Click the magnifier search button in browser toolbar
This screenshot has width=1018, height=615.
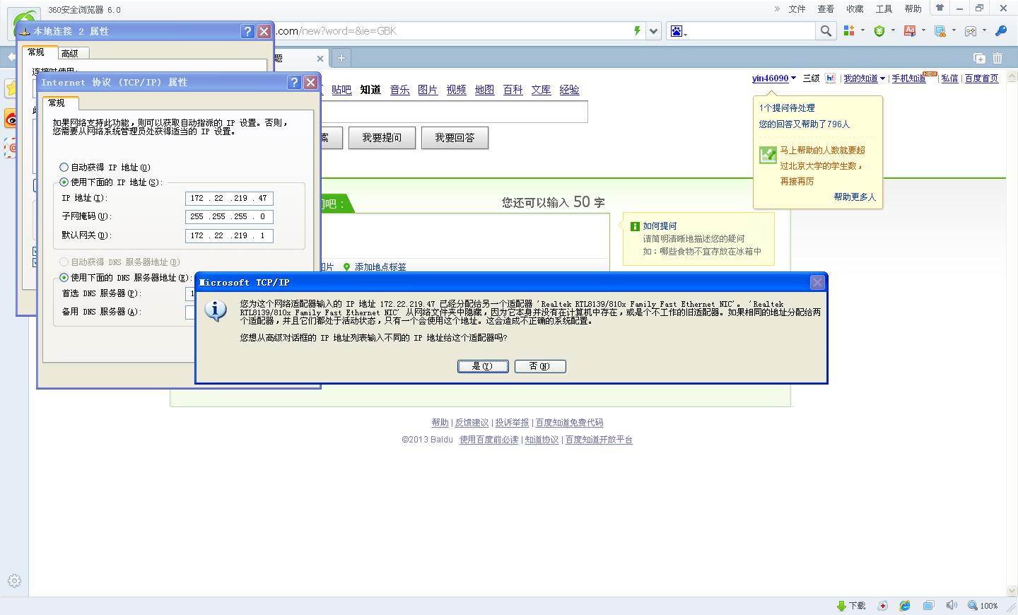pos(826,31)
